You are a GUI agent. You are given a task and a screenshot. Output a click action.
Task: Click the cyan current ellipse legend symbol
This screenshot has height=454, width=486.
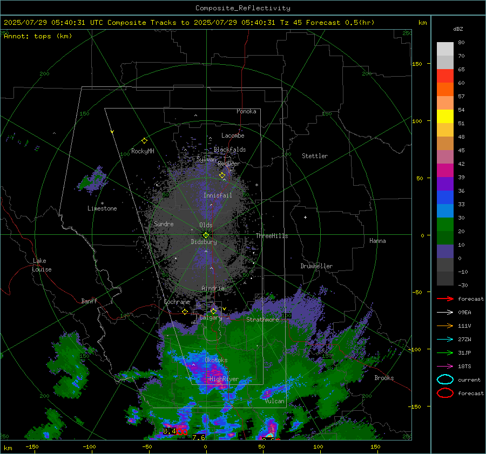click(x=445, y=380)
